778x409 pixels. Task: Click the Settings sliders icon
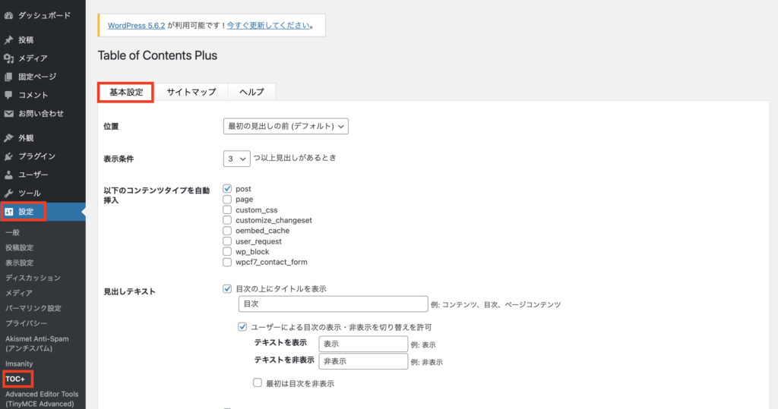pyautogui.click(x=8, y=212)
